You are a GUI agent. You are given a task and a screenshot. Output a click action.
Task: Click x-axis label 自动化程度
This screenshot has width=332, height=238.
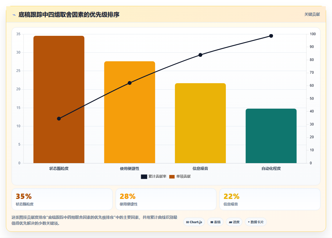(x=271, y=168)
